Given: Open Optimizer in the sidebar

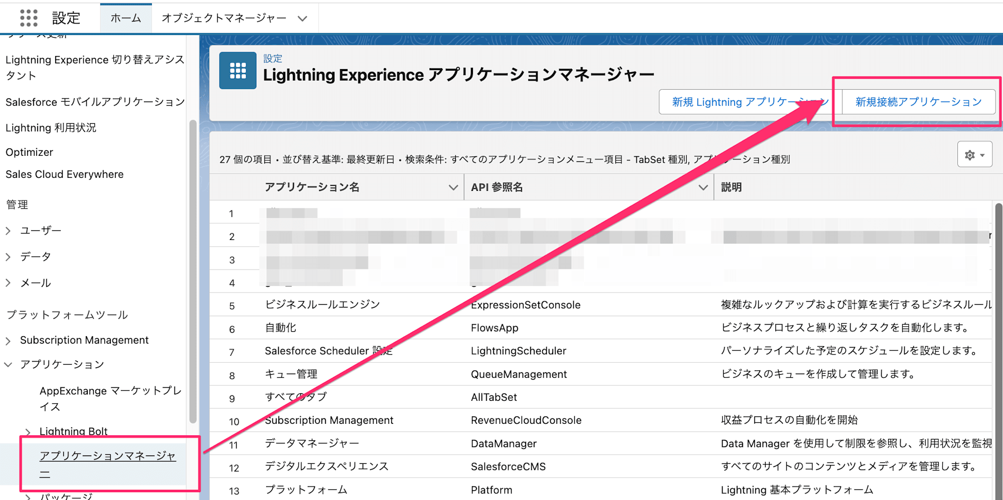Looking at the screenshot, I should pyautogui.click(x=29, y=152).
